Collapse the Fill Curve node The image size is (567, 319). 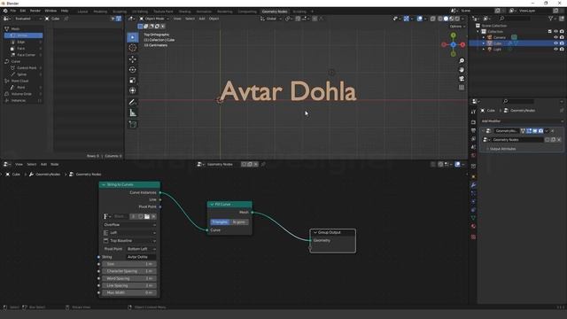click(x=212, y=205)
